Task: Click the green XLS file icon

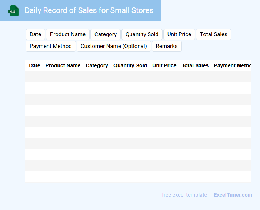Action: (14, 11)
